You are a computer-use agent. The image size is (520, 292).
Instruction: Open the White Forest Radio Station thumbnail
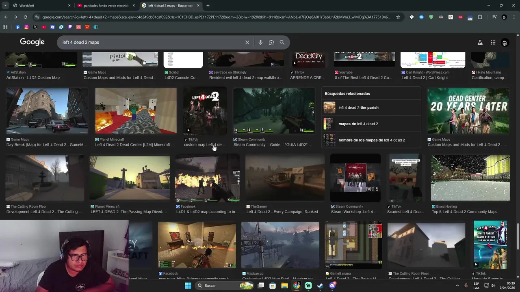490,245
